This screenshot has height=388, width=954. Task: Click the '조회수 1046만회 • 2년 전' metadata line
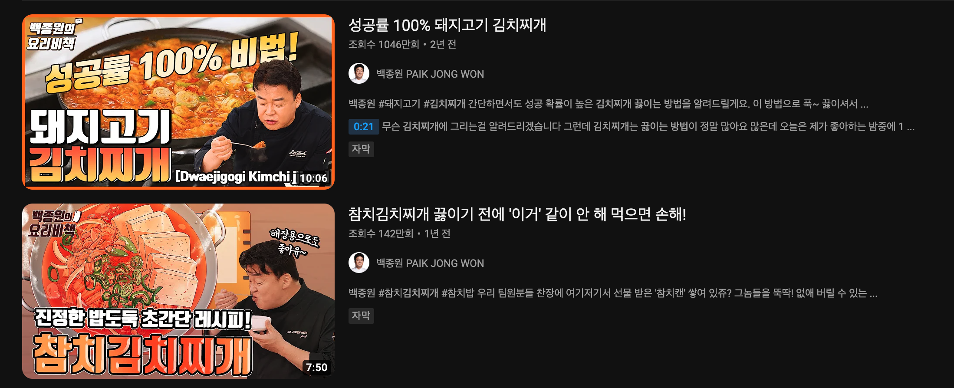[x=402, y=44]
